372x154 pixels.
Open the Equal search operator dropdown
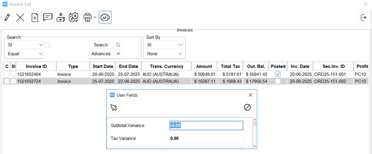coord(25,54)
